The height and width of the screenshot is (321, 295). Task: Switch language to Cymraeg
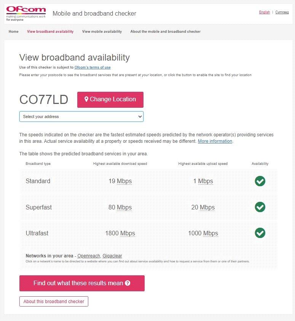(x=282, y=12)
